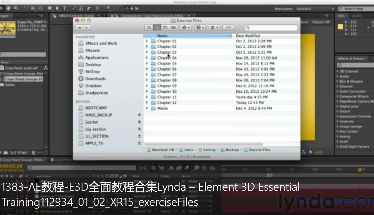The image size is (374, 215).
Task: Select the Horizontal Type tool
Action: (65, 8)
